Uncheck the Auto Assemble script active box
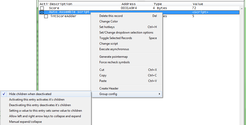246x125 pixels. point(42,12)
